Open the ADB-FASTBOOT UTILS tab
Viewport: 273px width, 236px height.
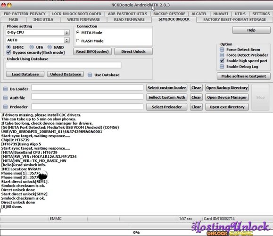point(127,14)
